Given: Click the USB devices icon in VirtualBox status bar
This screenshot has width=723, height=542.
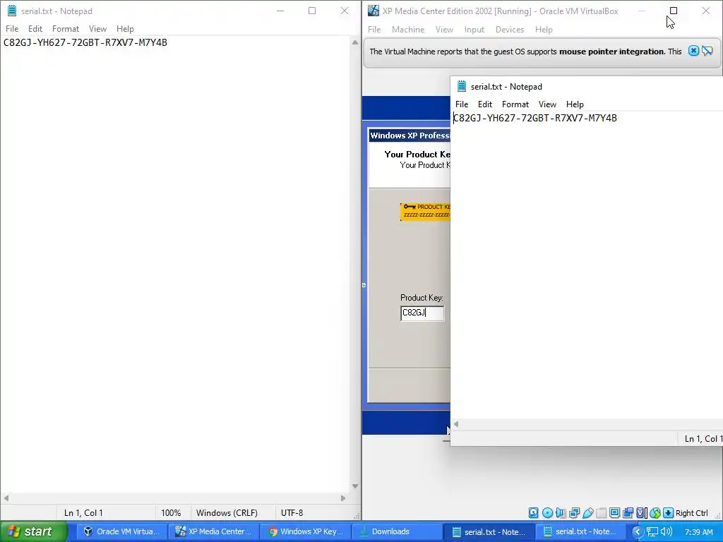Looking at the screenshot, I should click(588, 513).
